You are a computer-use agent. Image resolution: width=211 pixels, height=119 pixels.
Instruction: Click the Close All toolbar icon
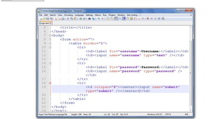click(59, 19)
